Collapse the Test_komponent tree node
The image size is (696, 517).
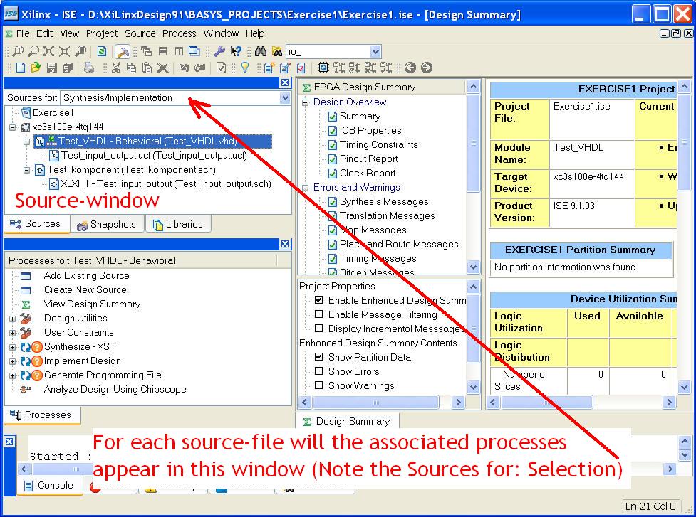[x=26, y=170]
